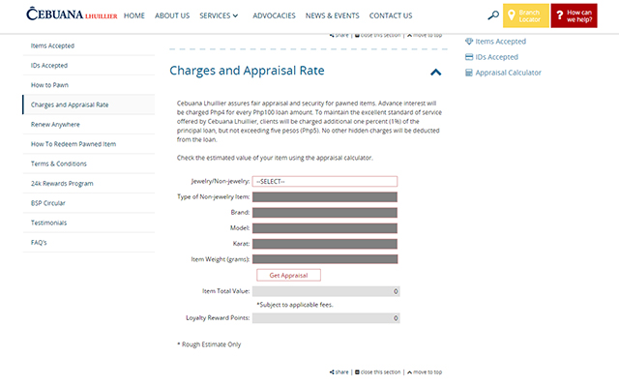Select Items Accepted in left sidebar
Viewport: 619px width, 386px height.
click(x=89, y=45)
